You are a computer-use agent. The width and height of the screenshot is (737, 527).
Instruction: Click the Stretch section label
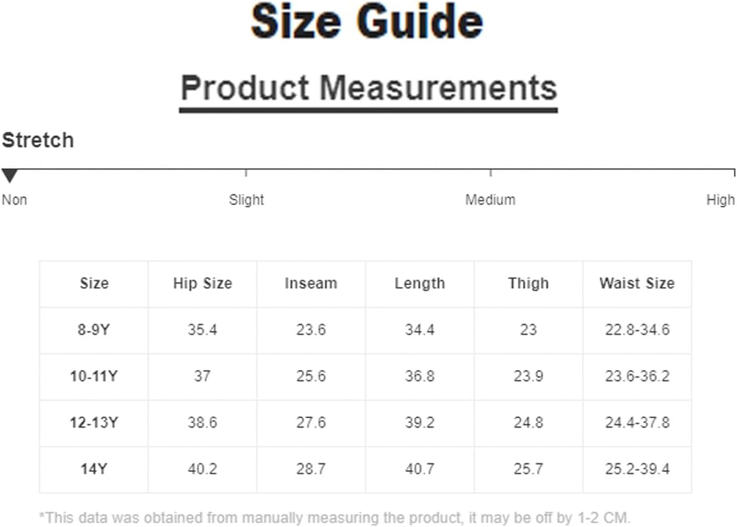(38, 141)
